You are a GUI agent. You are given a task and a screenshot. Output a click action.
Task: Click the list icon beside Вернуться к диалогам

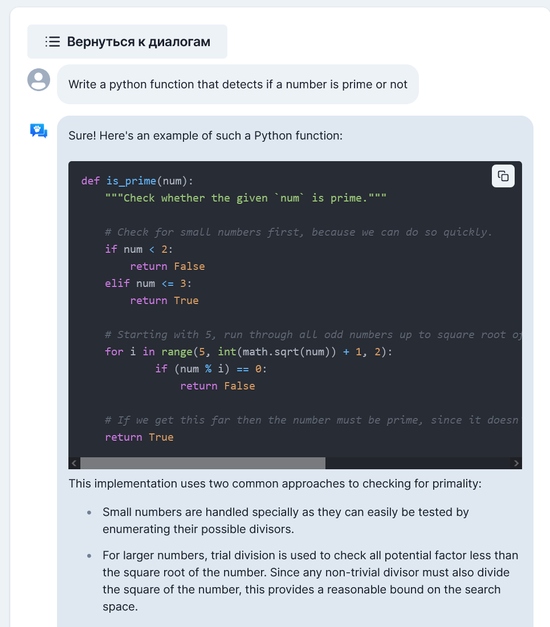[52, 42]
